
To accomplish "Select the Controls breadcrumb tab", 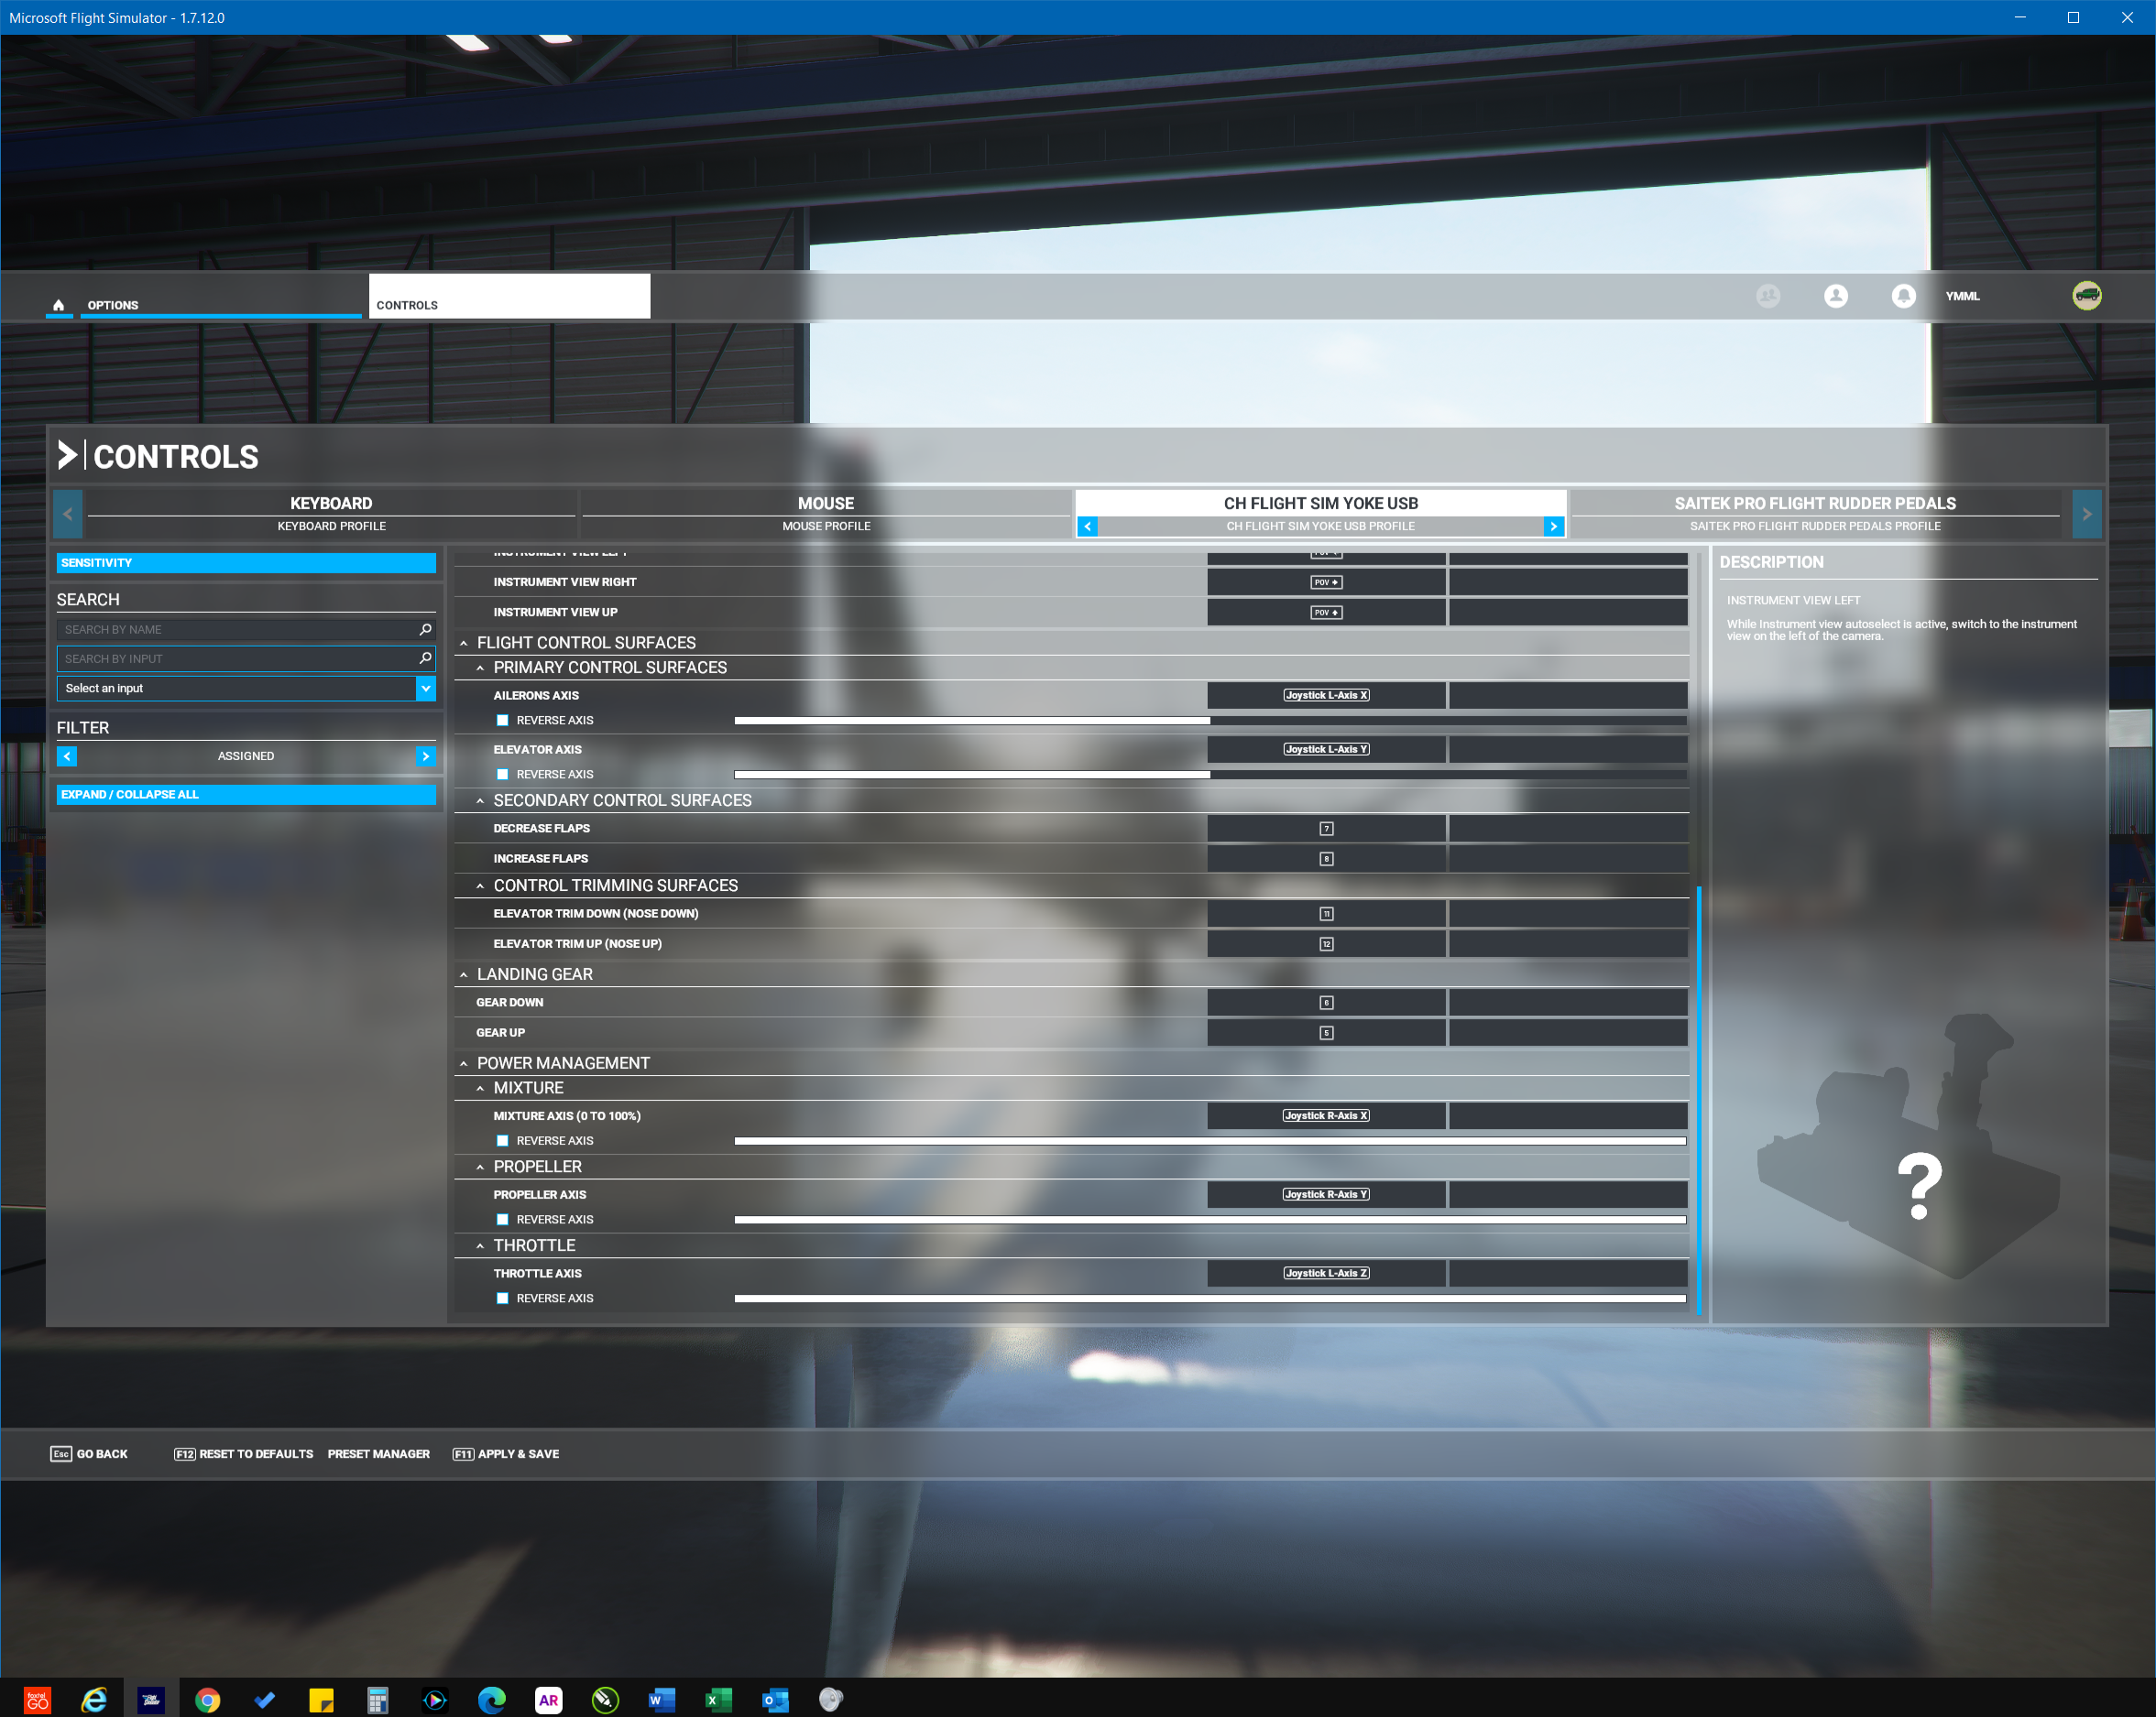I will tap(509, 297).
